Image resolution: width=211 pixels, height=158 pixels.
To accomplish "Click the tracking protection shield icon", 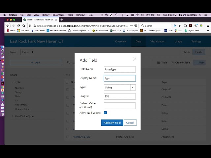I will [30, 26].
